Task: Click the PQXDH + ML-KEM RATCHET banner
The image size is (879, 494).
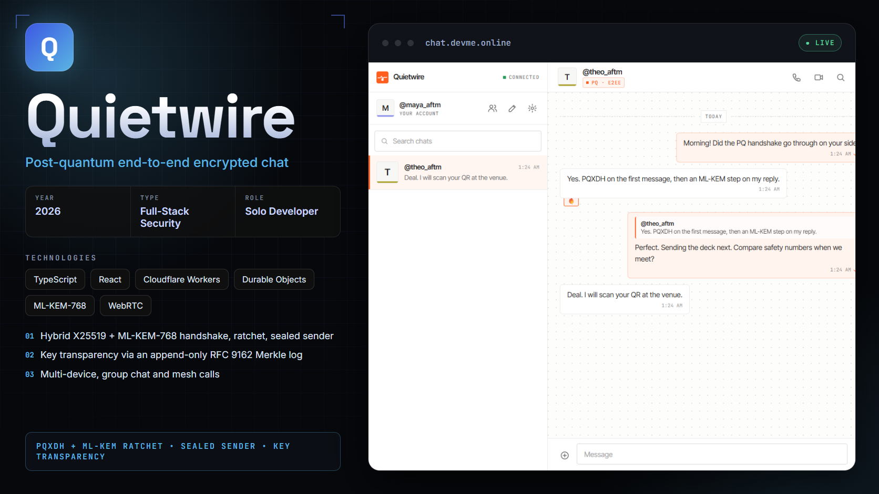Action: (183, 451)
